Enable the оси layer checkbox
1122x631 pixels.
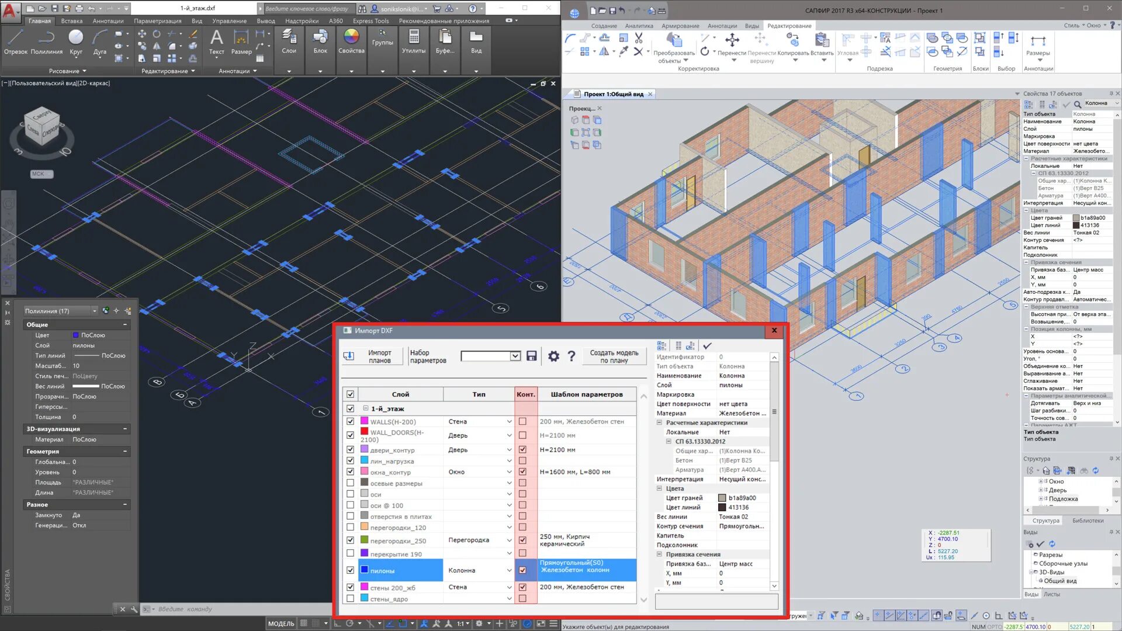point(350,494)
